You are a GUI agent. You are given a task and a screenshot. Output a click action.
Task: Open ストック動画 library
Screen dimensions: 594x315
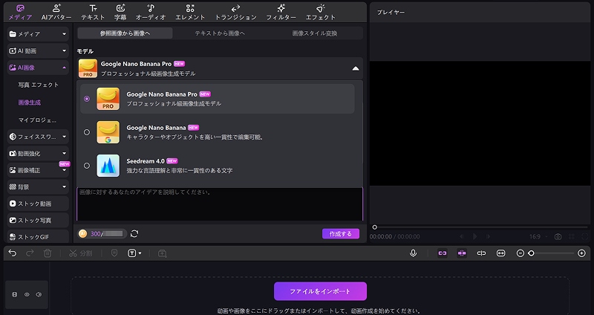(38, 204)
